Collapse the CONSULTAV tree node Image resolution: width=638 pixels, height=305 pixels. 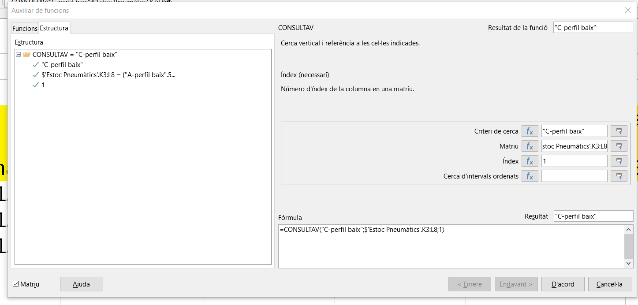tap(19, 55)
